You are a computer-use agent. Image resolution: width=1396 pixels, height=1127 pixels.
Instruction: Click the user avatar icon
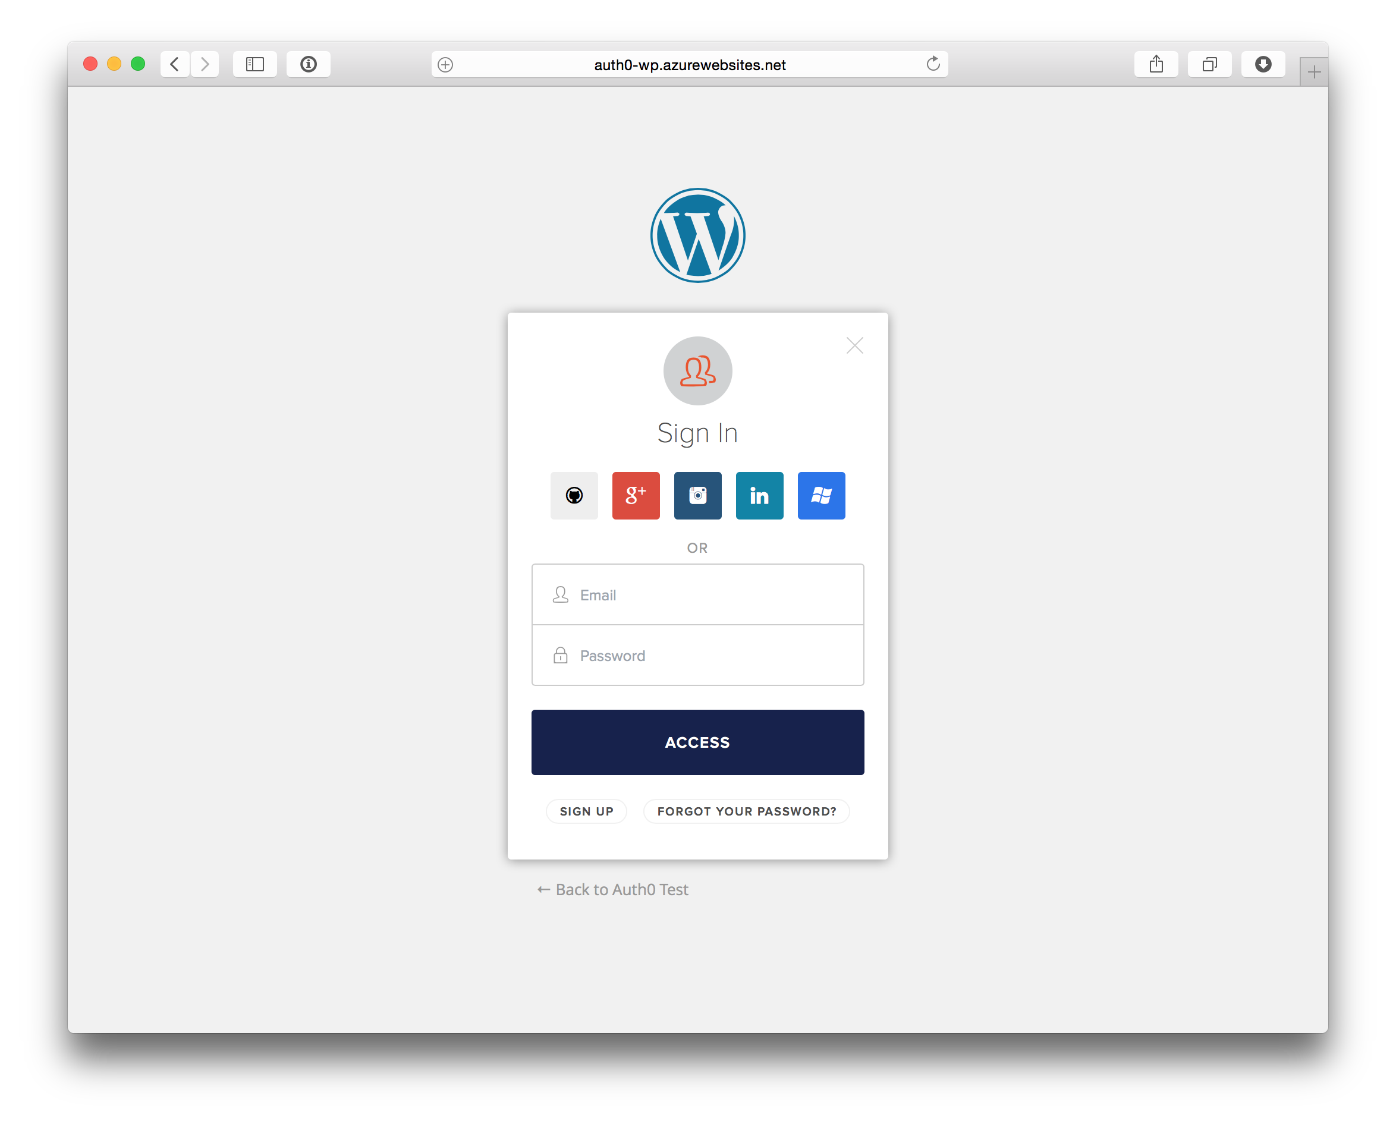(x=697, y=369)
